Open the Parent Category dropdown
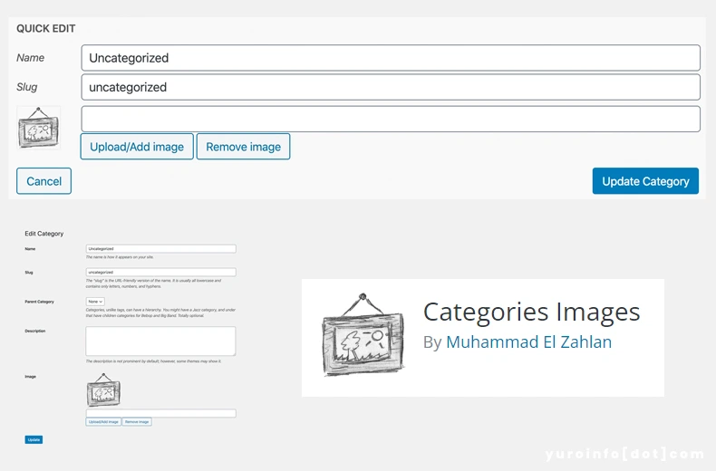The height and width of the screenshot is (471, 716). pos(95,302)
